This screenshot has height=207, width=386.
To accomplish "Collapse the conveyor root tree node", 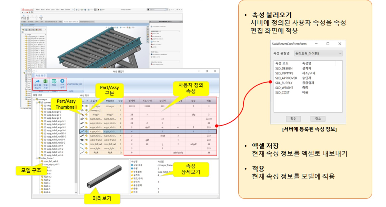I will click(34, 99).
